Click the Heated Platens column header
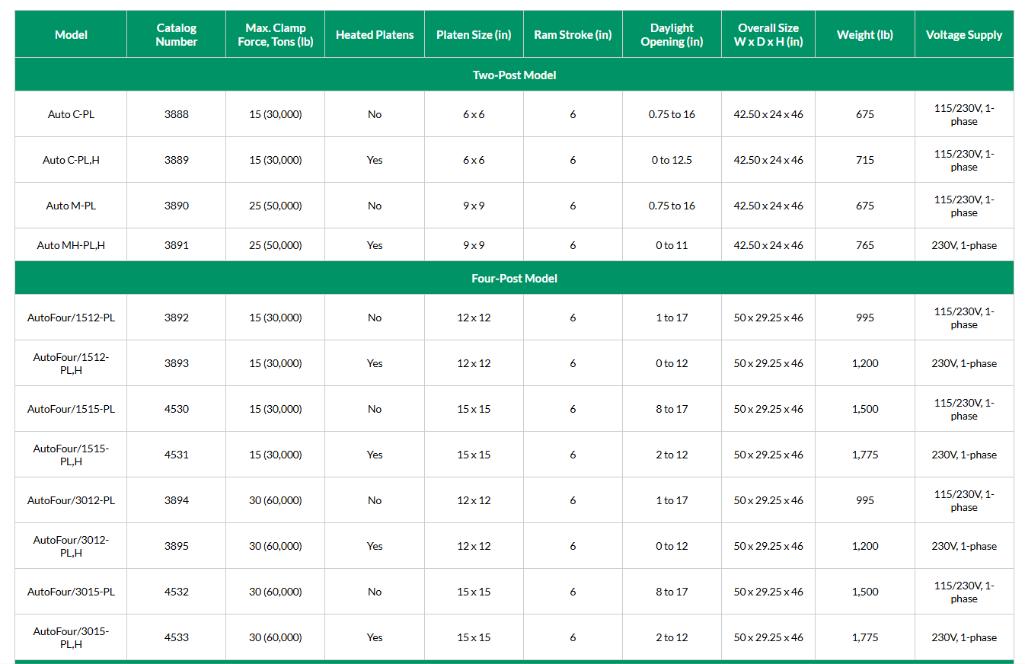Image resolution: width=1025 pixels, height=664 pixels. pos(375,34)
